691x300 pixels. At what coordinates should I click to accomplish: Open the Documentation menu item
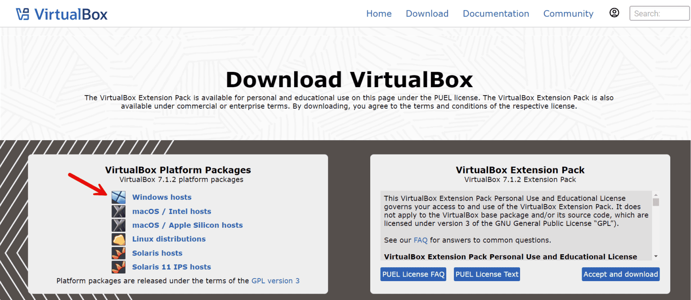pos(496,13)
